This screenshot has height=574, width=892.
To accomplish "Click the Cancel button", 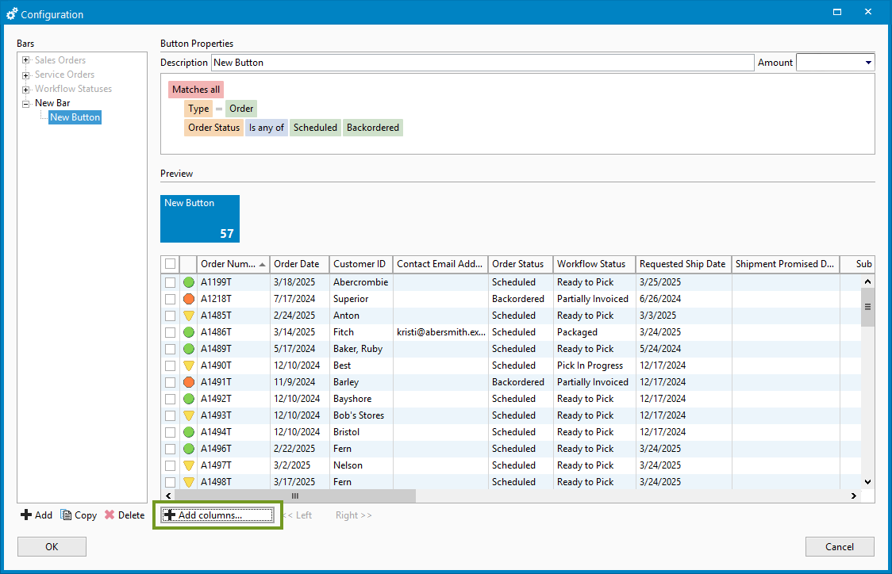I will tap(840, 546).
